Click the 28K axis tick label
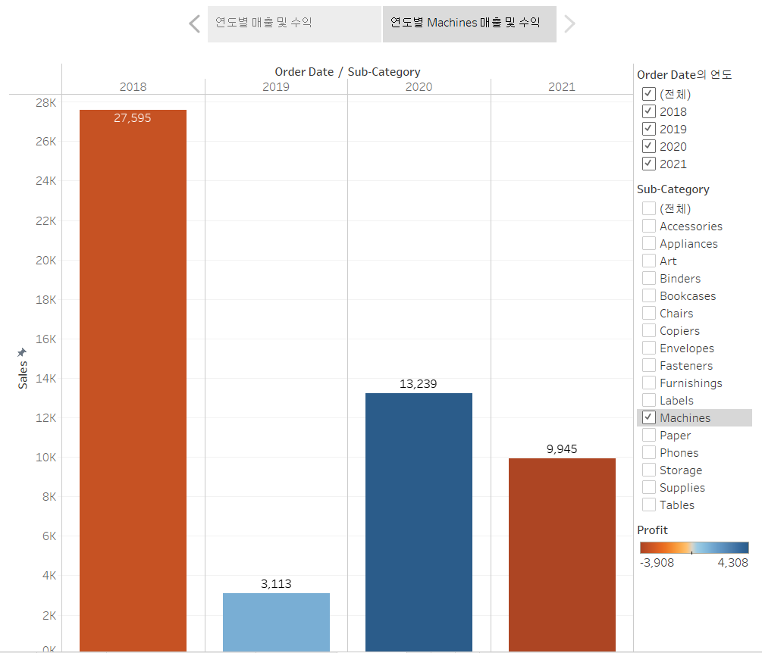762x653 pixels. coord(45,103)
